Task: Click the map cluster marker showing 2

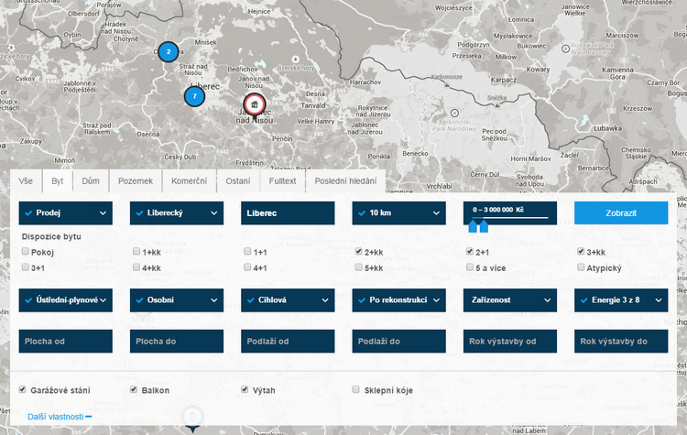Action: click(168, 52)
